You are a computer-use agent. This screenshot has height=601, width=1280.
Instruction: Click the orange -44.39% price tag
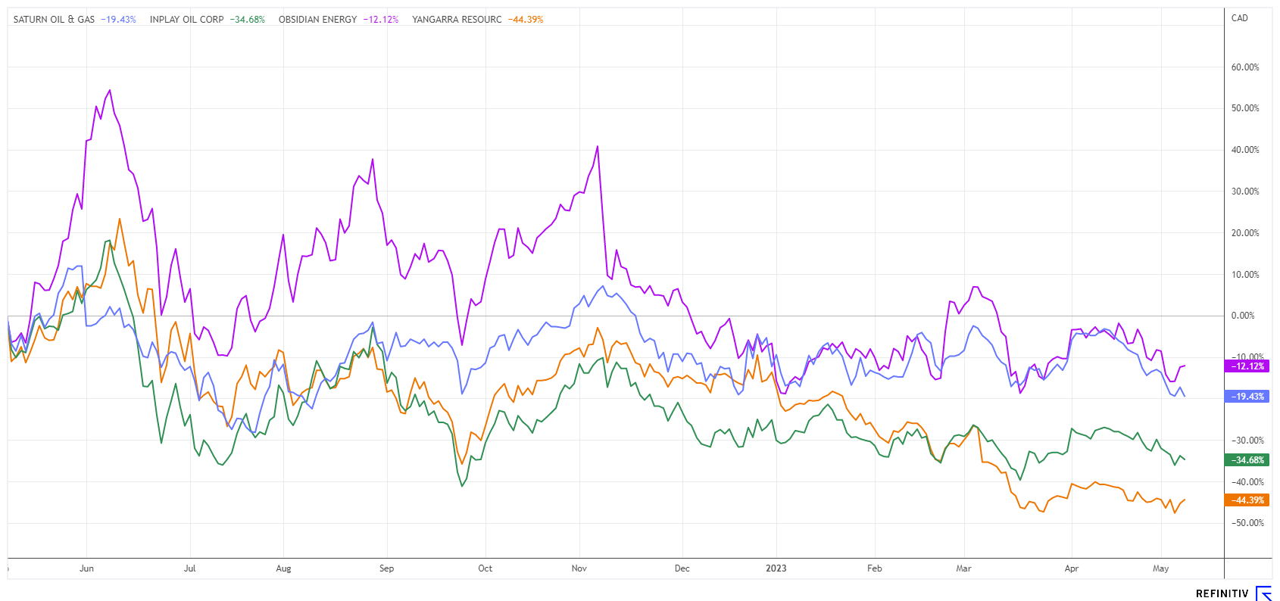coord(1247,500)
